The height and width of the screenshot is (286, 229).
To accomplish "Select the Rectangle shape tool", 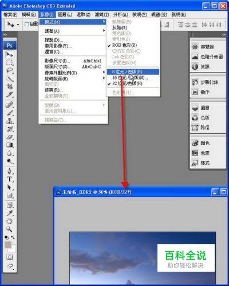I will point(10,195).
